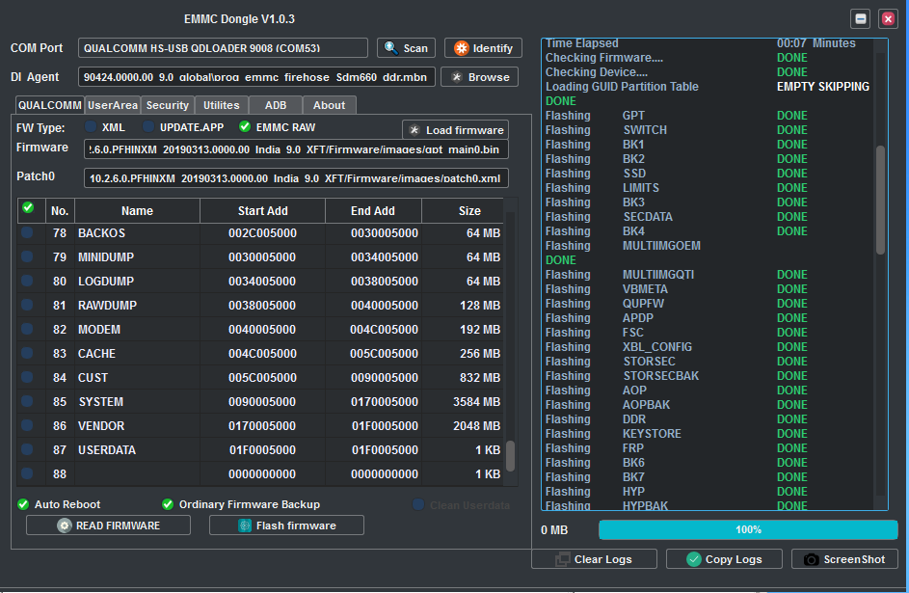Viewport: 909px width, 593px height.
Task: Click the DI Agent path field
Action: pyautogui.click(x=256, y=77)
